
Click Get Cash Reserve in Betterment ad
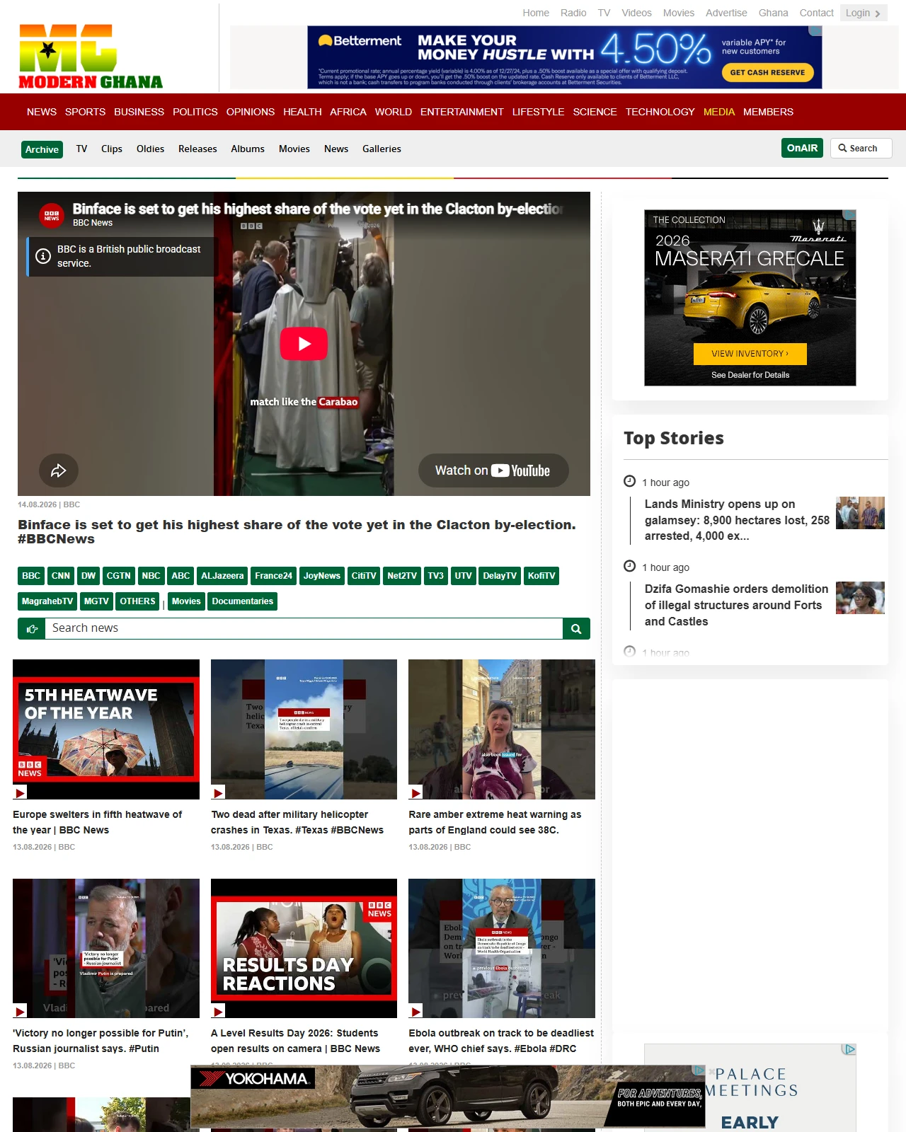pos(767,72)
